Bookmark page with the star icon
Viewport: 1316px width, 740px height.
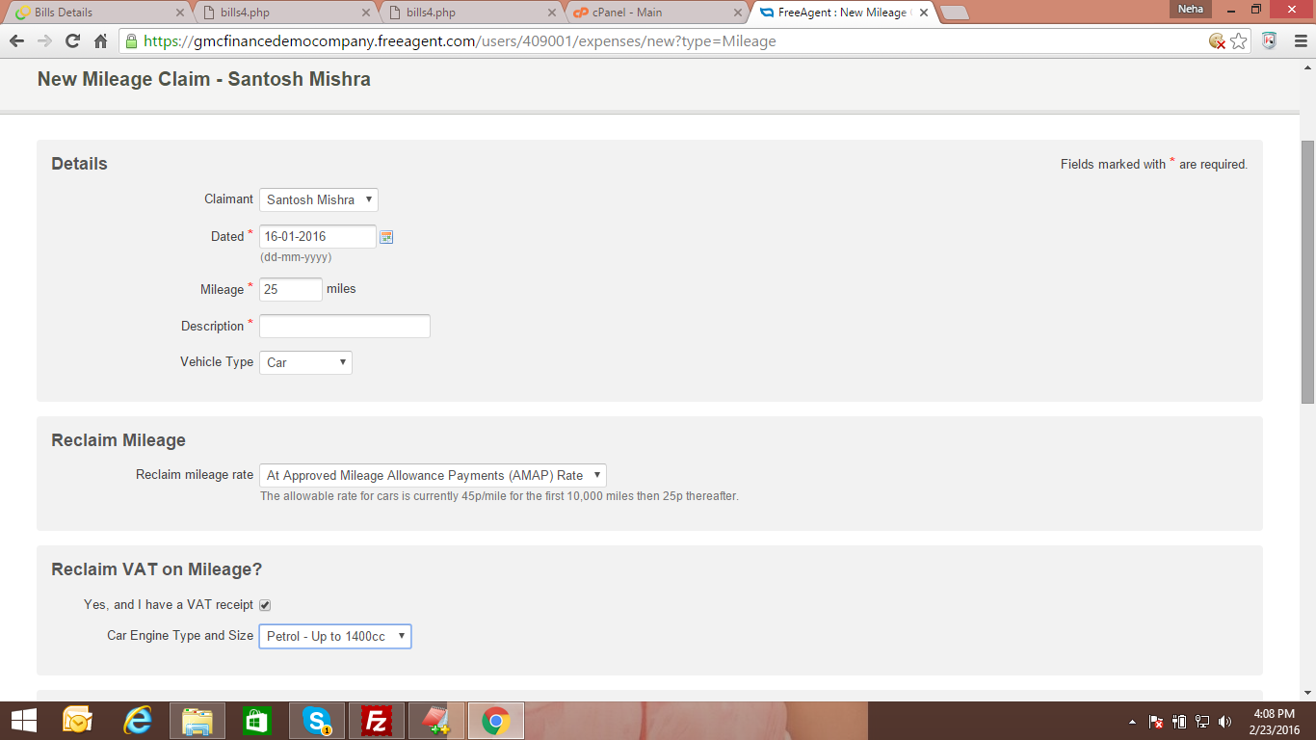tap(1239, 41)
